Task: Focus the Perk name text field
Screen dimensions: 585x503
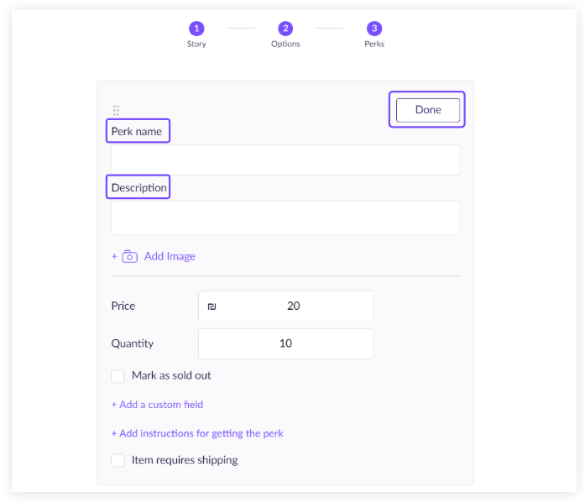Action: pyautogui.click(x=285, y=160)
